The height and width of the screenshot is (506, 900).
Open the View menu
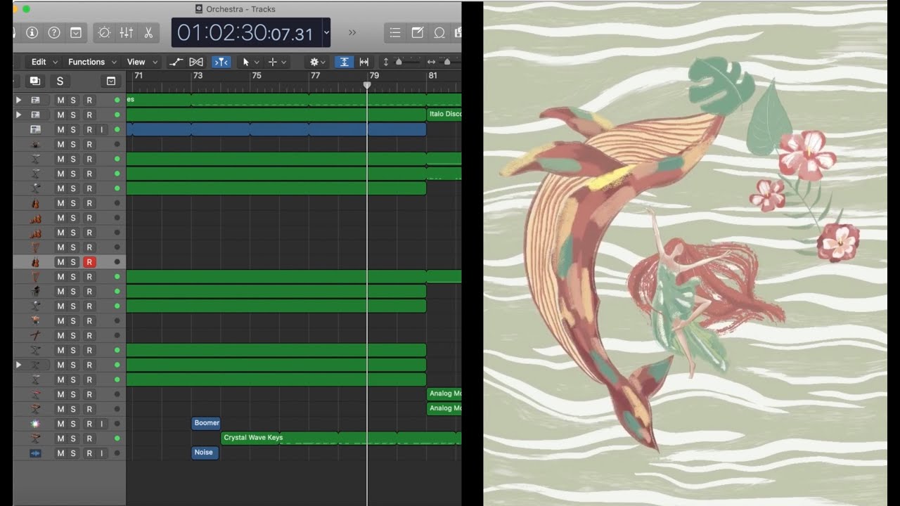[141, 62]
